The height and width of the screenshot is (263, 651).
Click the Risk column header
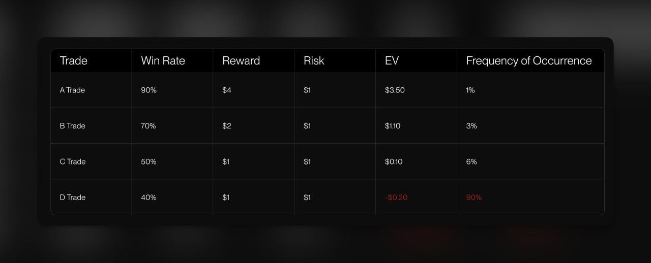pyautogui.click(x=314, y=61)
